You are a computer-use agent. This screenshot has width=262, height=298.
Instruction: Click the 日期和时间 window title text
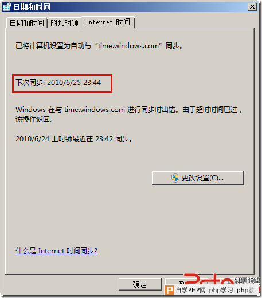click(32, 7)
